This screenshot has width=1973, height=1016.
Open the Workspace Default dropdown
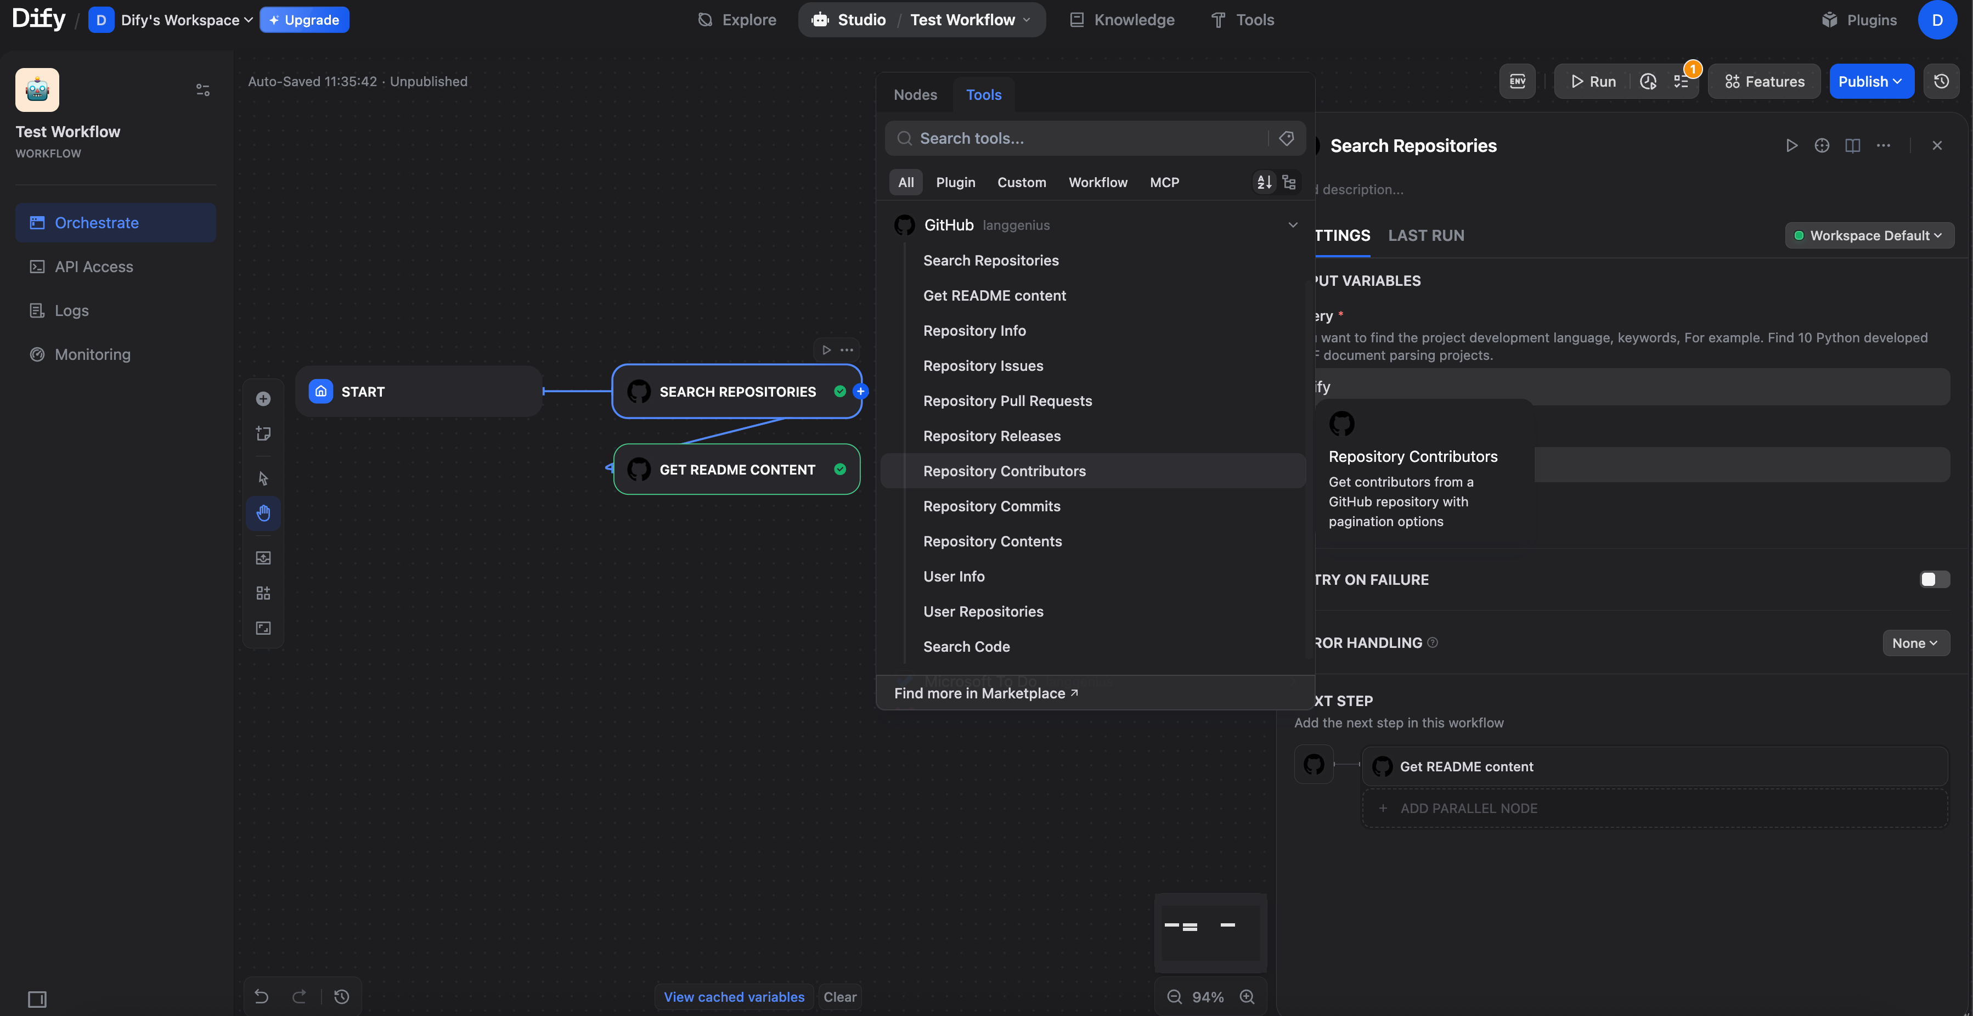point(1869,236)
